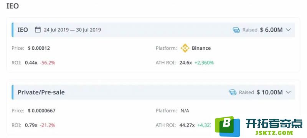Click the IEO page heading
307x138 pixels.
click(13, 6)
